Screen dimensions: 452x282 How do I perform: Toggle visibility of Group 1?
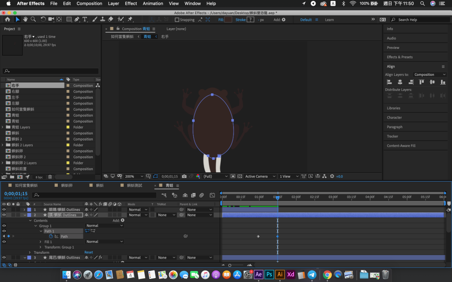point(4,226)
